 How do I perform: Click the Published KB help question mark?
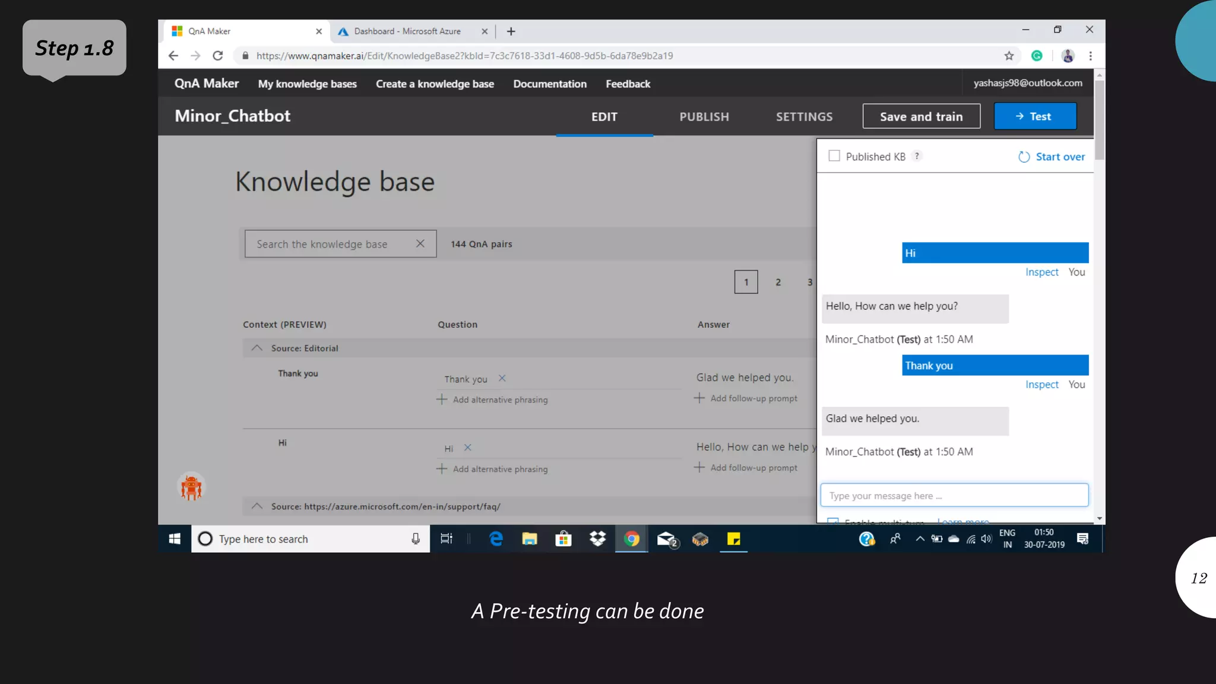917,156
